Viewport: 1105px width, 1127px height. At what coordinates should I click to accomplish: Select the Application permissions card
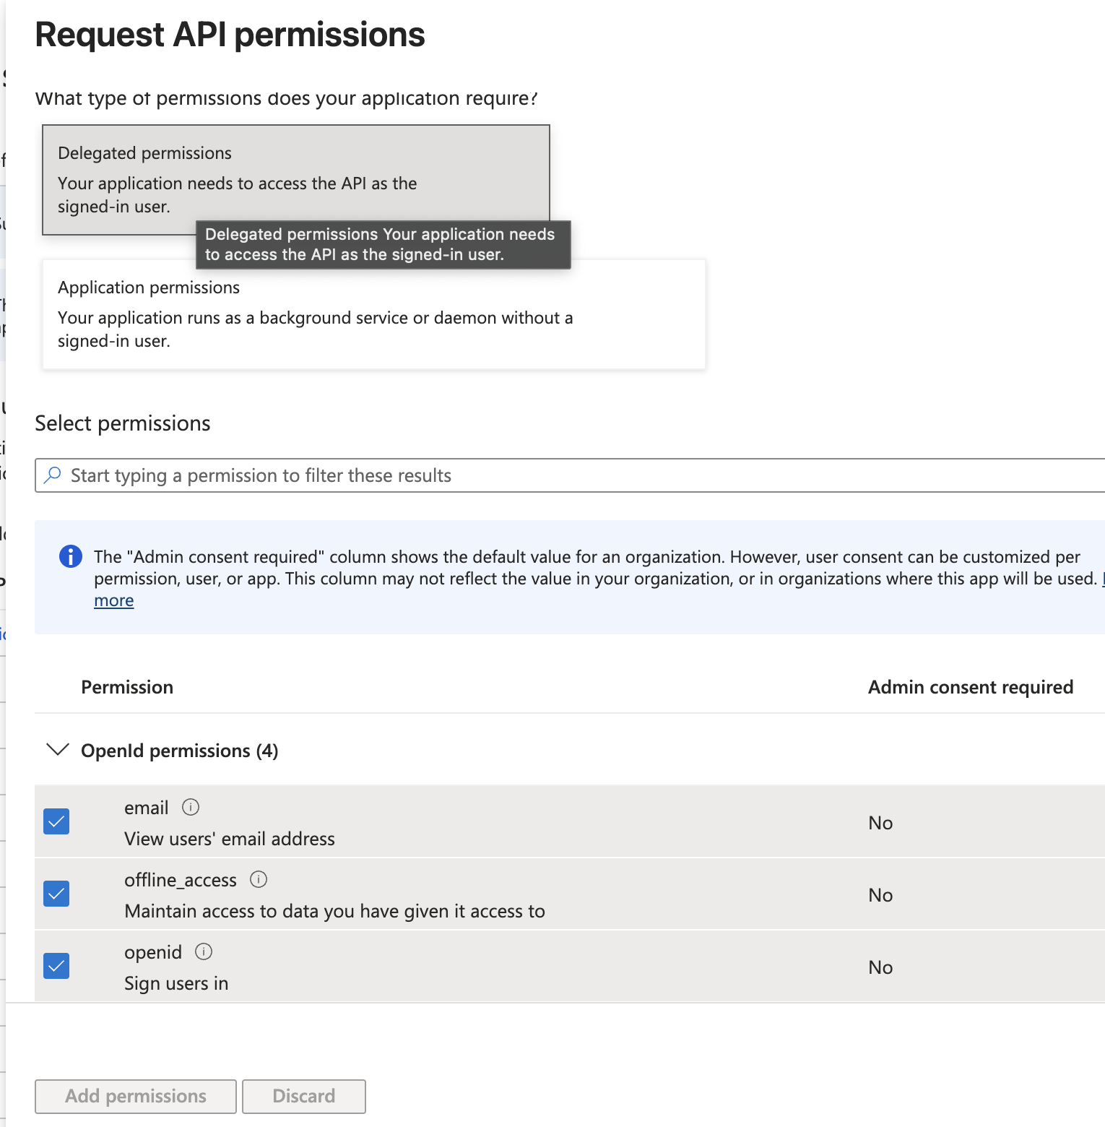coord(374,314)
